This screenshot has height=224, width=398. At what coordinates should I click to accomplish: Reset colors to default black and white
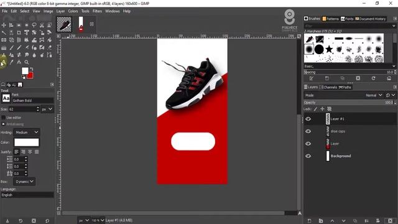[x=24, y=77]
